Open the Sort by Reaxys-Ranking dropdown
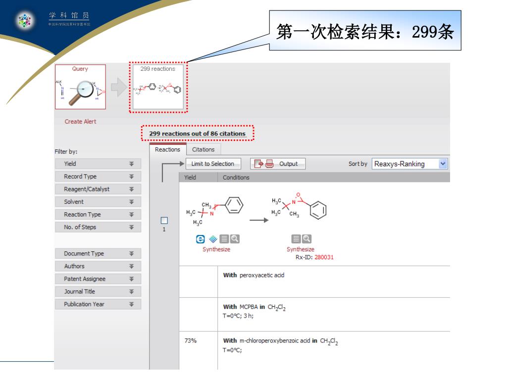Screen dimensions: 507x380 409,164
